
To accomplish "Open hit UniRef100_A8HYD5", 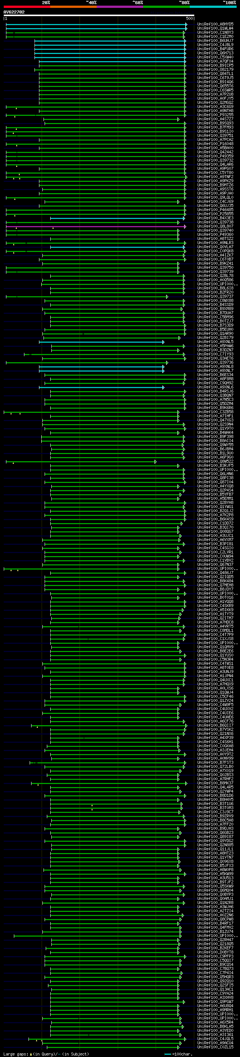I will 215,24.
